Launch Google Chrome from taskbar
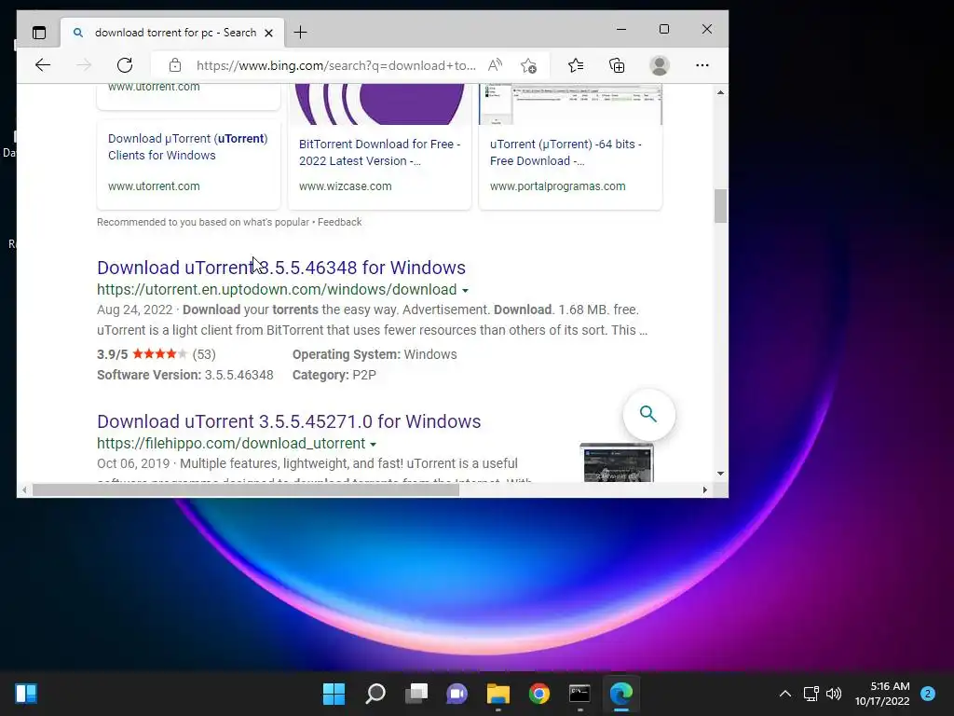The height and width of the screenshot is (716, 954). pos(539,694)
